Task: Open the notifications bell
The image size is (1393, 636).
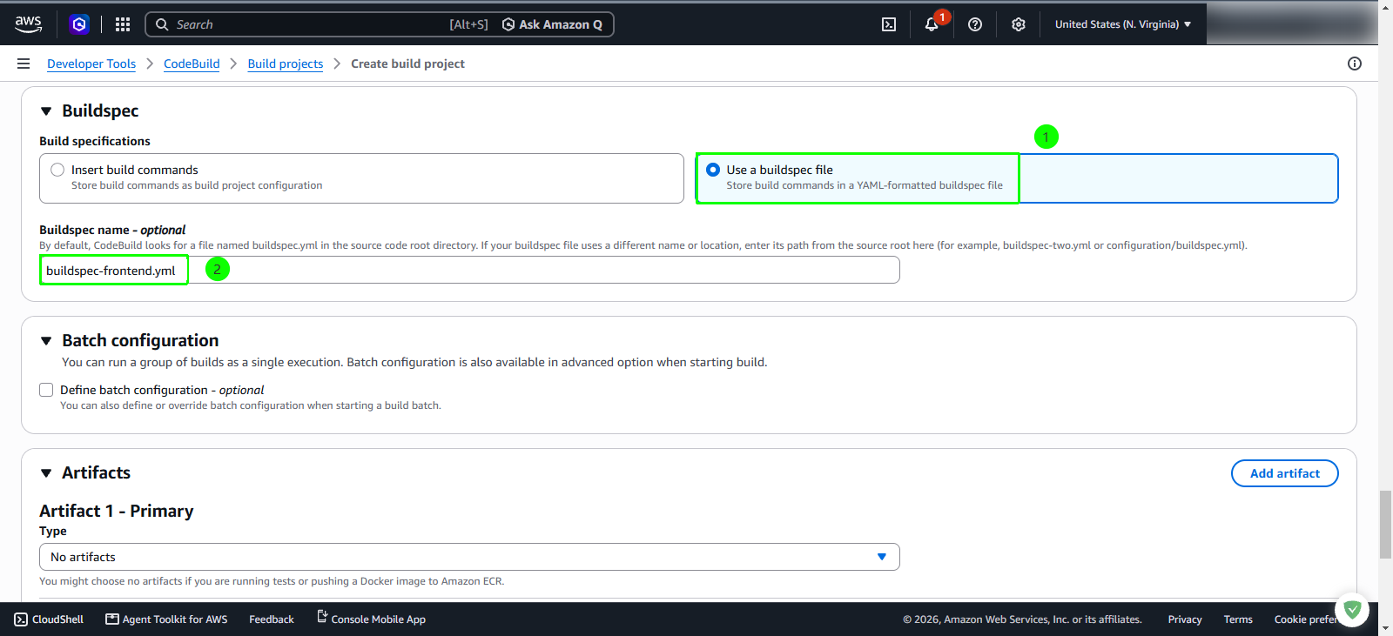Action: pyautogui.click(x=932, y=24)
